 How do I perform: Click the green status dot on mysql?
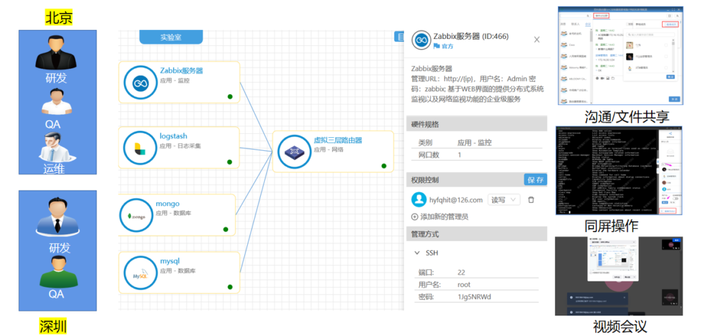point(230,287)
